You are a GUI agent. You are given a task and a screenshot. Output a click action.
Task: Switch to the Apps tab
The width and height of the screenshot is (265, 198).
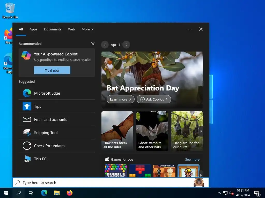[33, 29]
